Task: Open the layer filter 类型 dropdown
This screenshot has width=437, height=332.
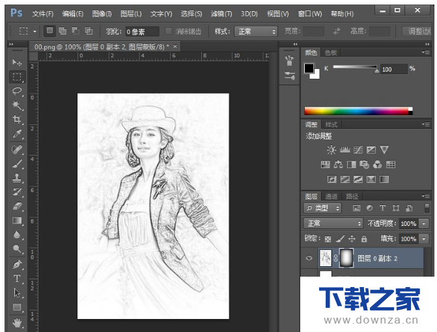Action: (323, 208)
